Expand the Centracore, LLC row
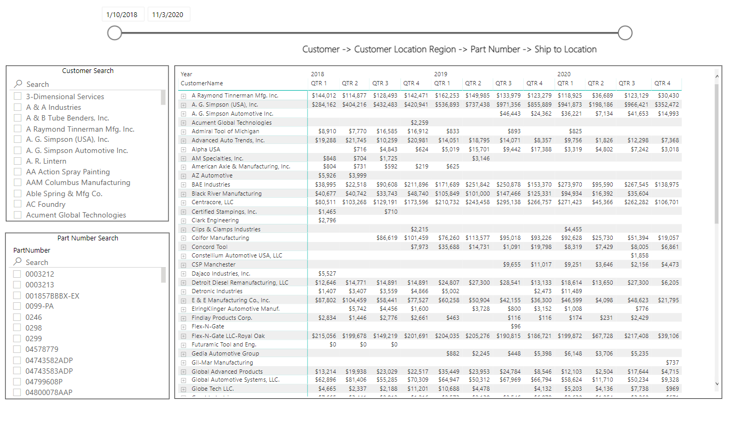This screenshot has height=435, width=730. pyautogui.click(x=183, y=203)
